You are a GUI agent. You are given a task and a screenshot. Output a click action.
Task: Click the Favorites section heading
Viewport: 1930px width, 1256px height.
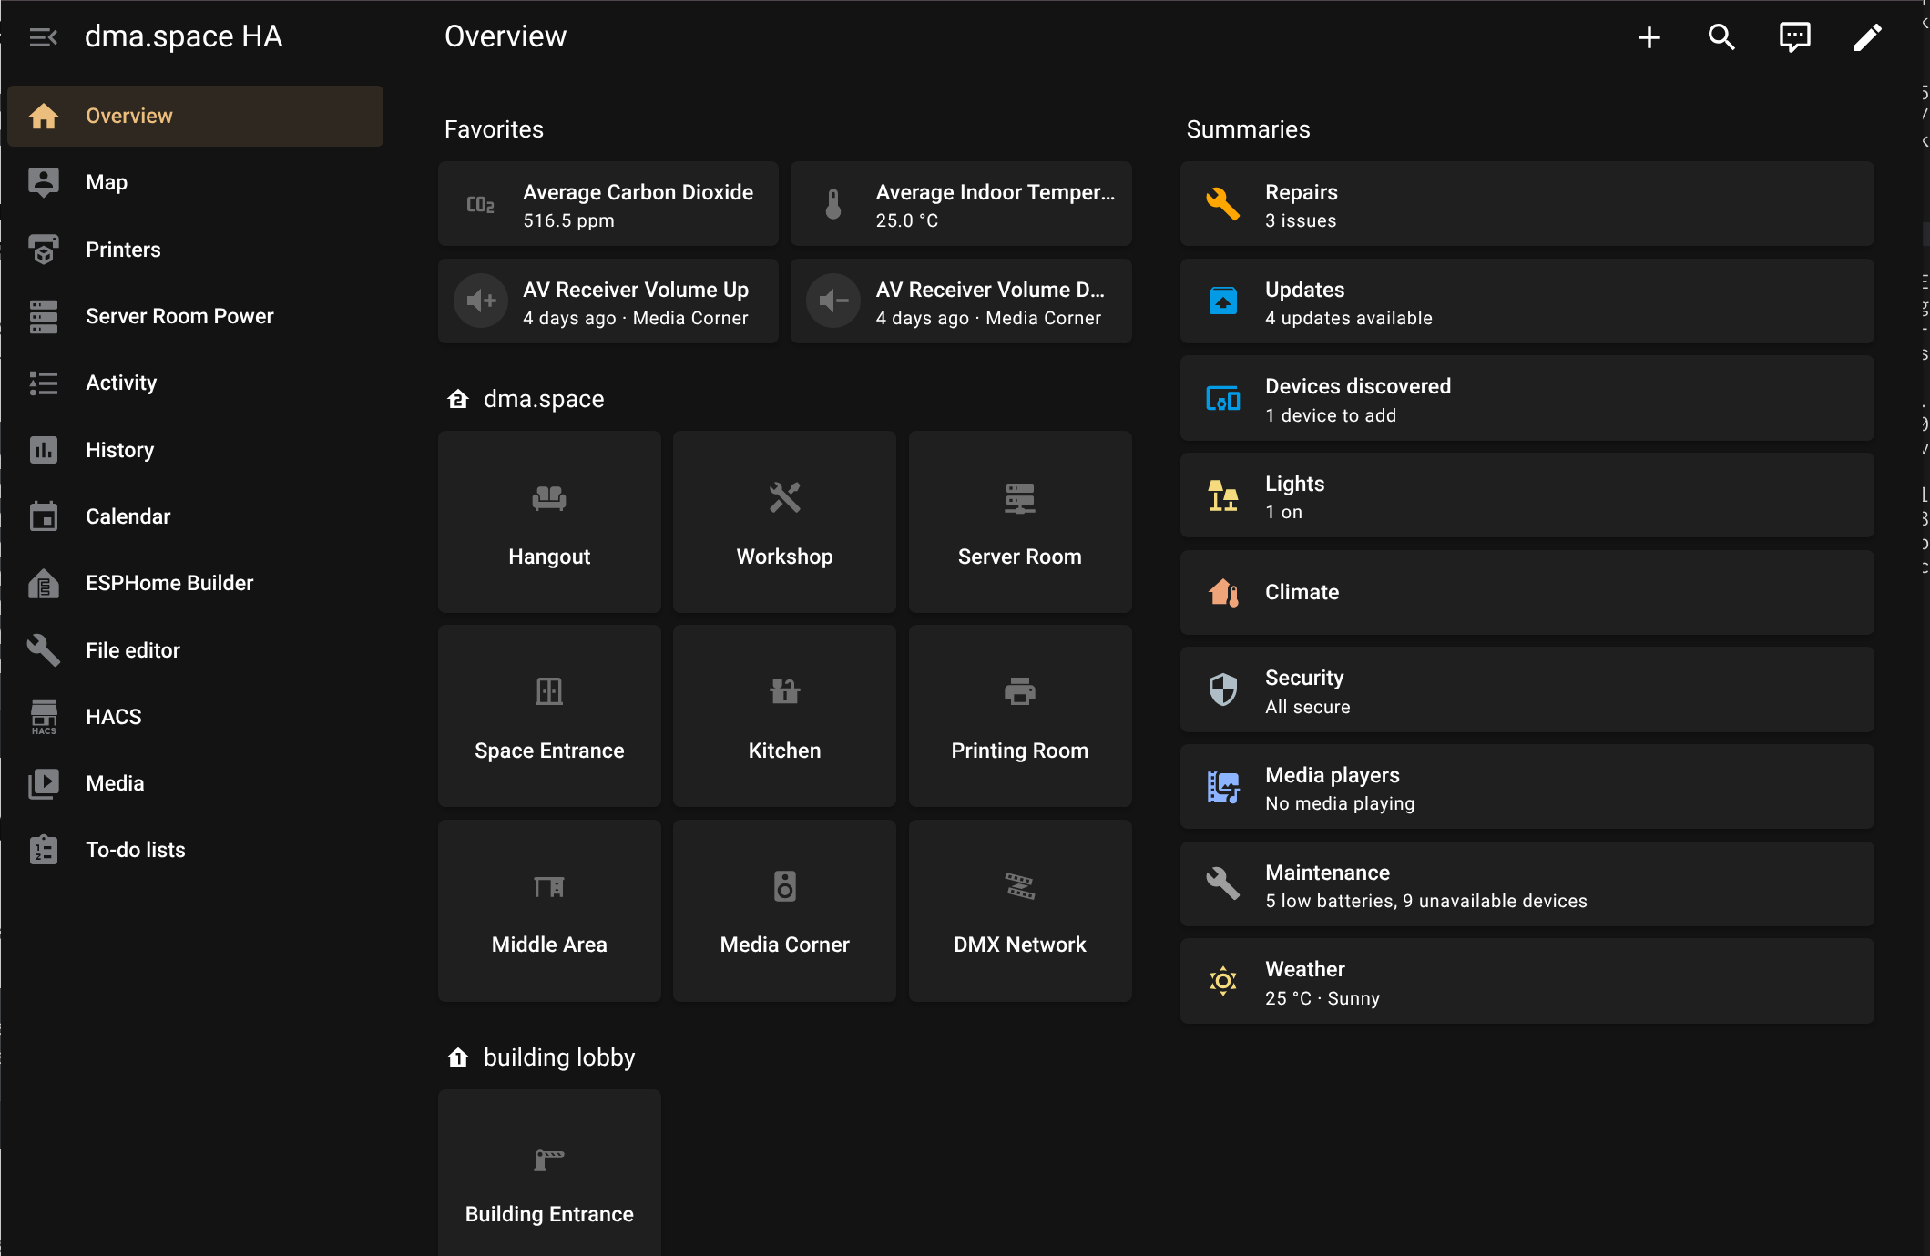click(494, 129)
